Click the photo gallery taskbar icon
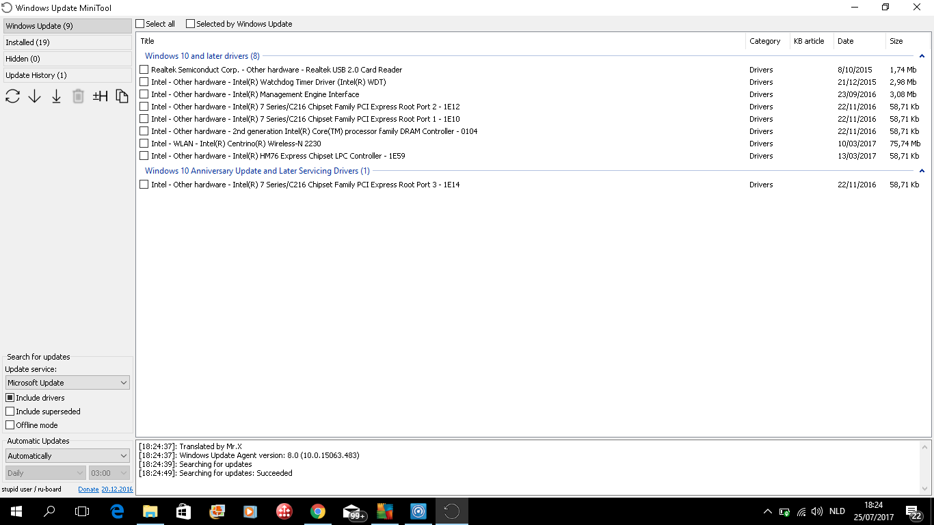The height and width of the screenshot is (525, 934). tap(217, 511)
